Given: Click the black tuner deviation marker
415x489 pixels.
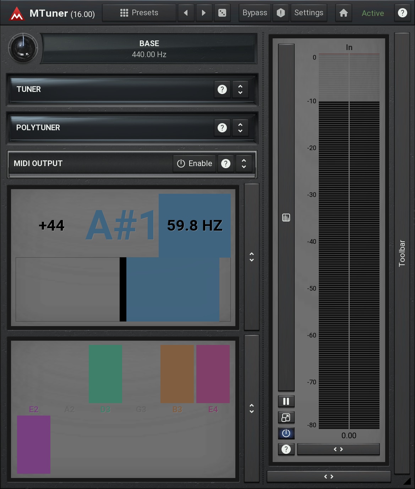Looking at the screenshot, I should [x=123, y=289].
